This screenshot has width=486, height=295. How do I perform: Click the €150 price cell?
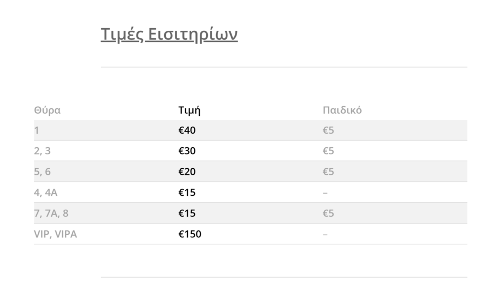pos(190,234)
